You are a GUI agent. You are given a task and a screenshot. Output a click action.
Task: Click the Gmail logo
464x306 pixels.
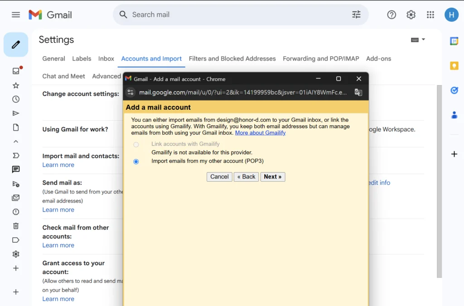coord(50,15)
